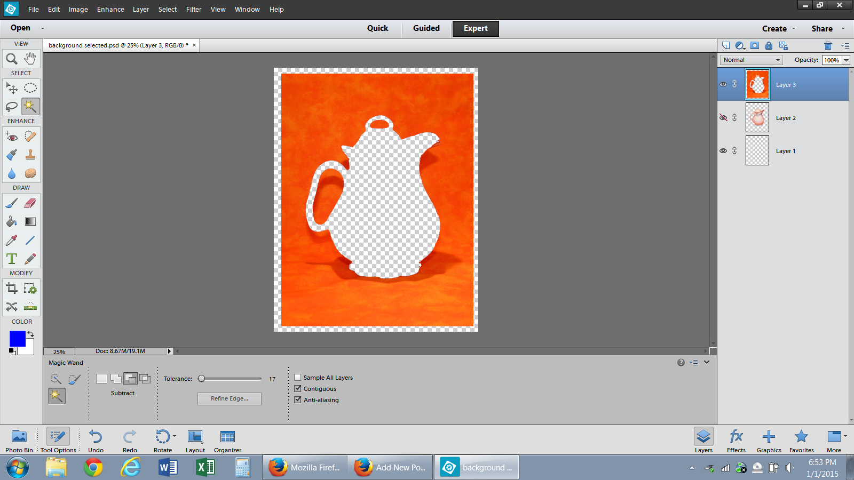Image resolution: width=854 pixels, height=480 pixels.
Task: Open the Create dropdown menu
Action: 778,29
